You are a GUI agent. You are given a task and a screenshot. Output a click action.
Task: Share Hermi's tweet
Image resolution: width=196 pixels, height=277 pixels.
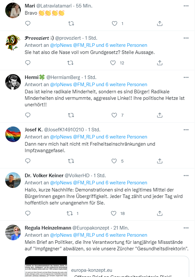[160, 115]
